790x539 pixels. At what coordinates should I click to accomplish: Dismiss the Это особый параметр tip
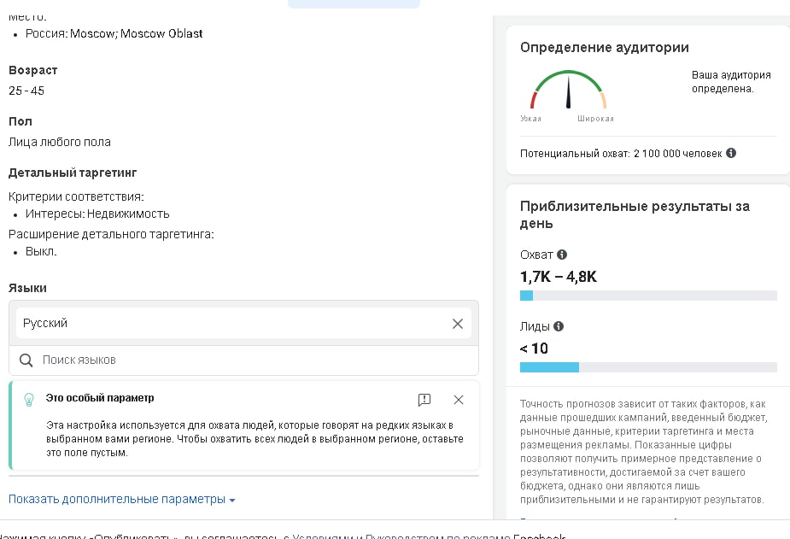point(459,400)
